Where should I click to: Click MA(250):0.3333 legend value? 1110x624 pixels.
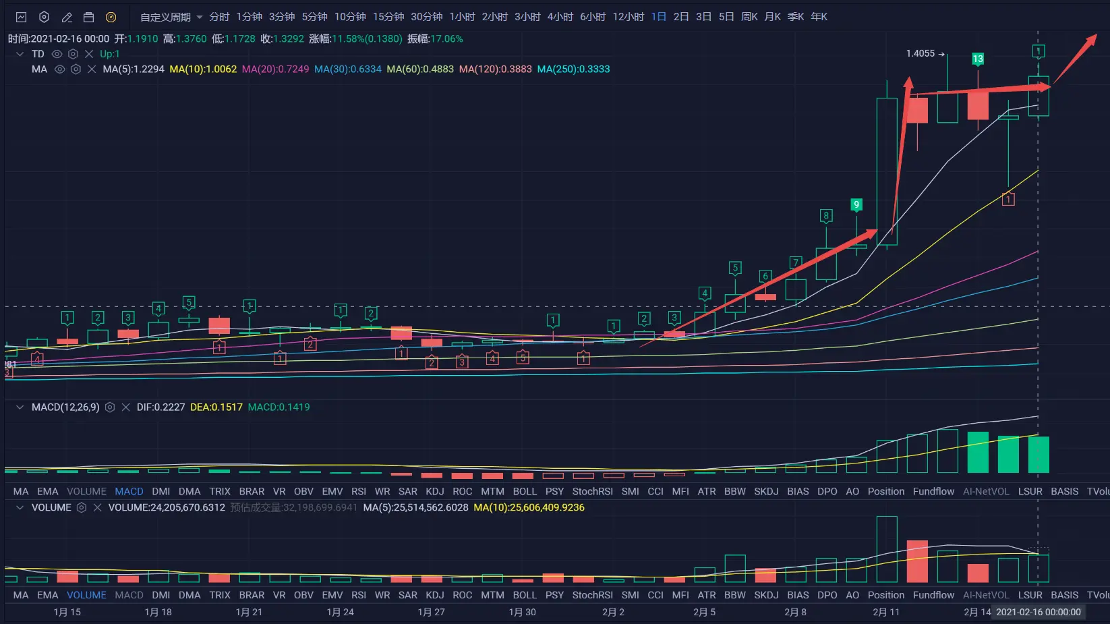click(573, 69)
